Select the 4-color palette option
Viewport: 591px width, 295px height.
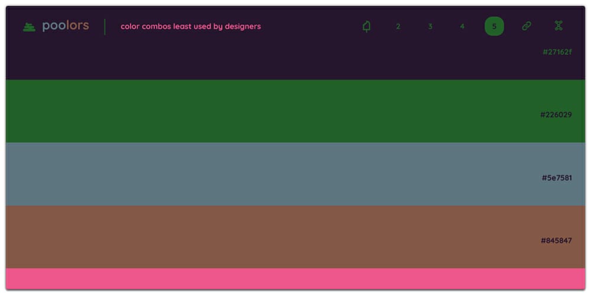[462, 27]
